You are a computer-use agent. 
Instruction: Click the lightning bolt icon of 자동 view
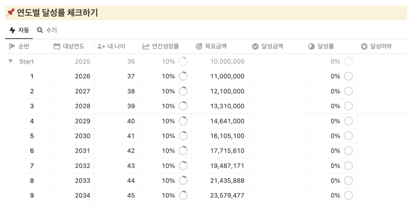pyautogui.click(x=12, y=31)
